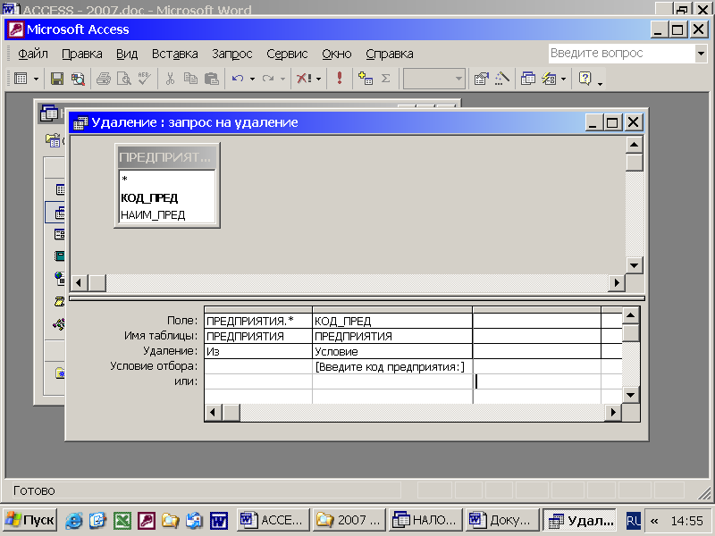The image size is (715, 536).
Task: Open Print Preview from toolbar
Action: pos(124,79)
